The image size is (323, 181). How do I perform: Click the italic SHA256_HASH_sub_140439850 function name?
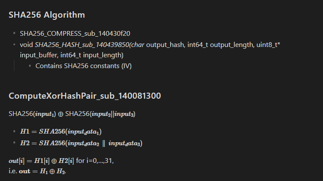(82, 44)
